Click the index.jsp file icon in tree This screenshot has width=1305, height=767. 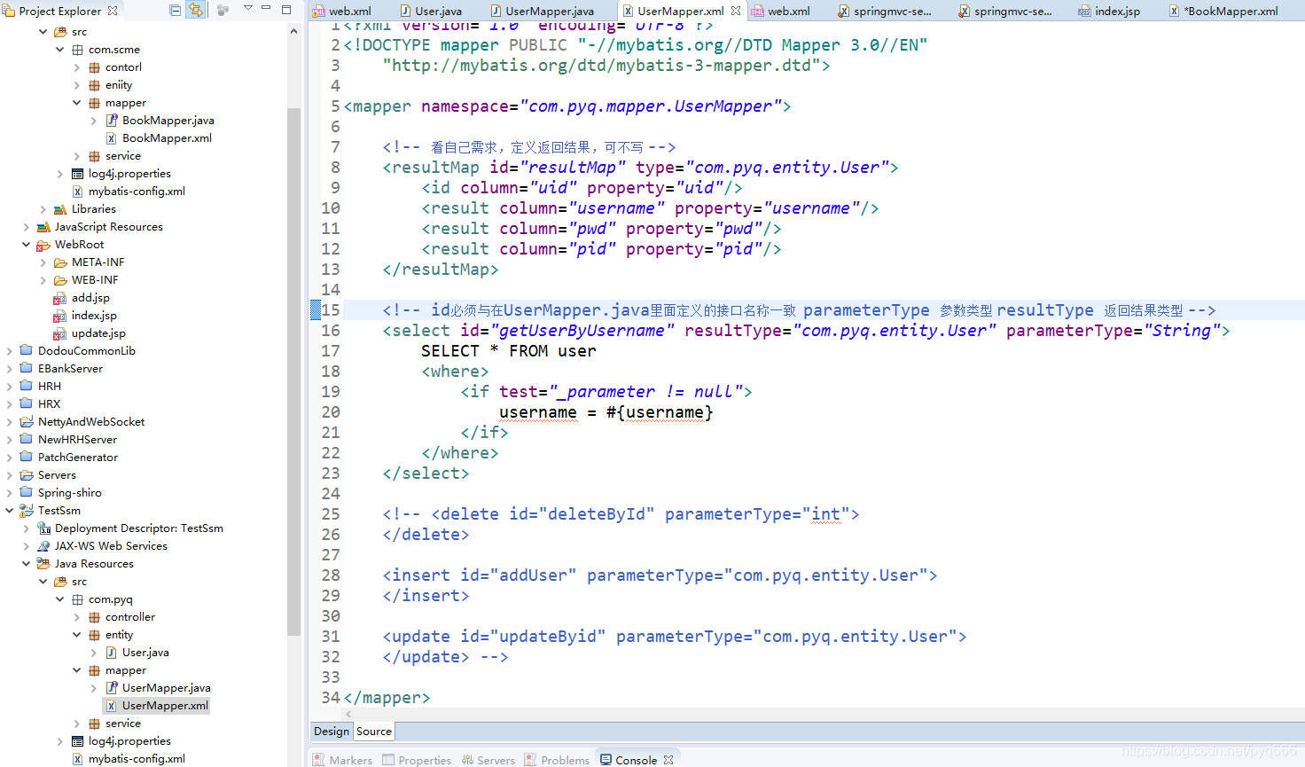tap(60, 316)
